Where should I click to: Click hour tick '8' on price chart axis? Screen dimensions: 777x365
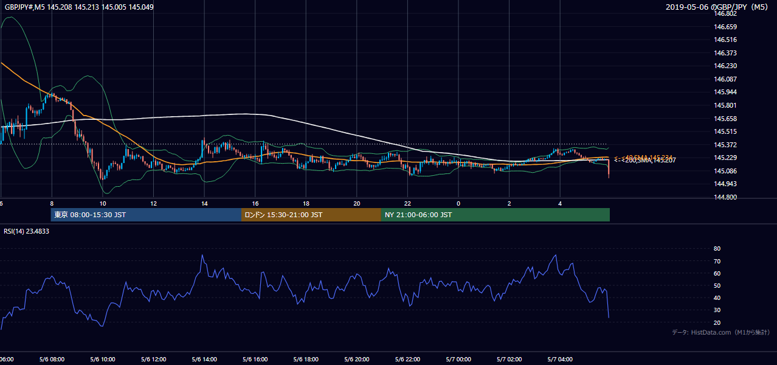52,203
